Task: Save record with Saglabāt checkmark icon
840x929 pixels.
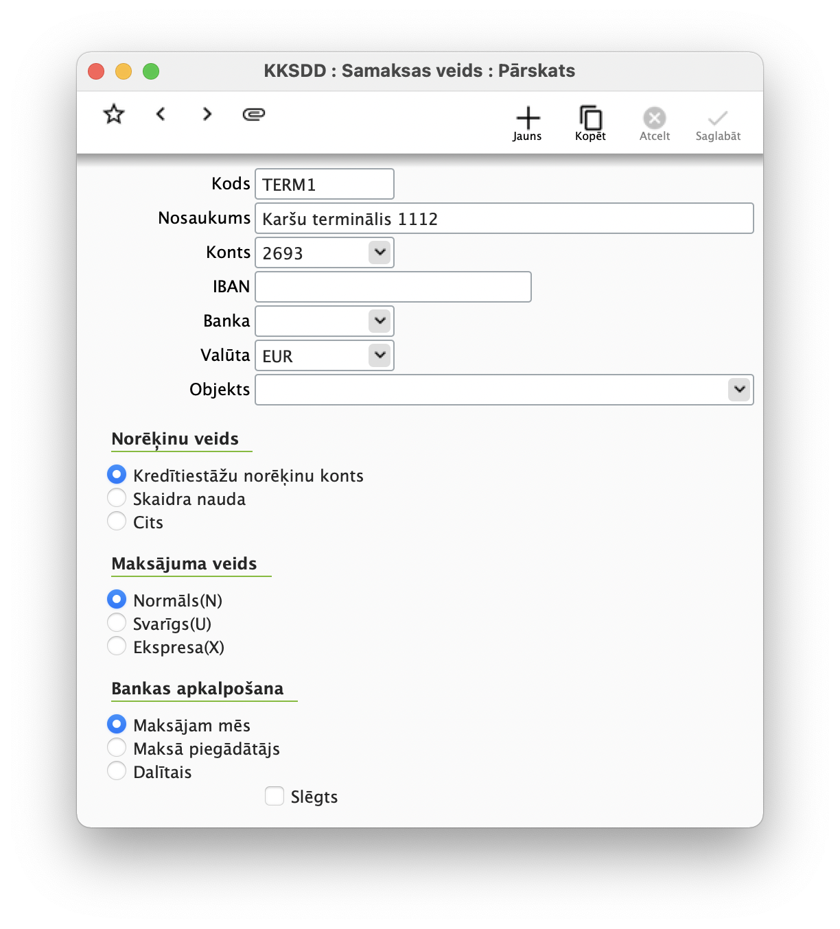Action: [x=717, y=117]
